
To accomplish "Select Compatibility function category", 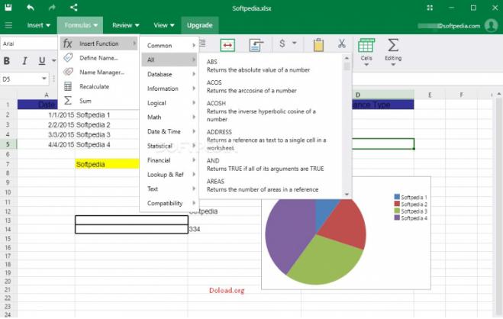I will click(169, 203).
